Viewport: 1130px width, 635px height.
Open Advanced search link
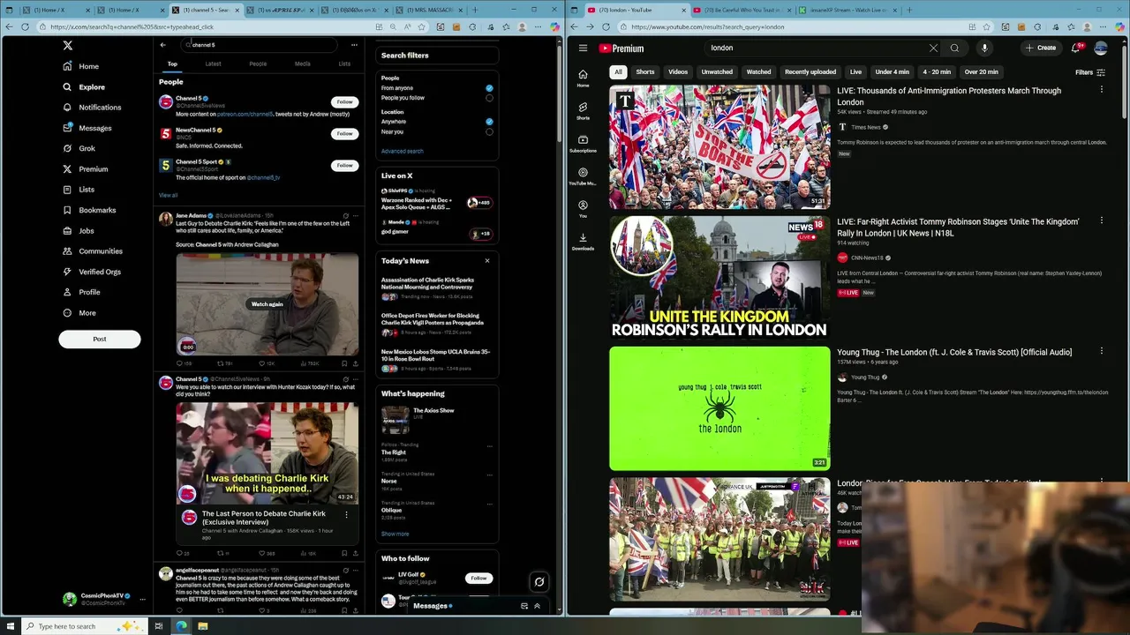coord(402,152)
